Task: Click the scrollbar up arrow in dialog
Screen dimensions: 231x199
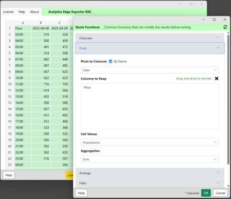Action: point(228,33)
